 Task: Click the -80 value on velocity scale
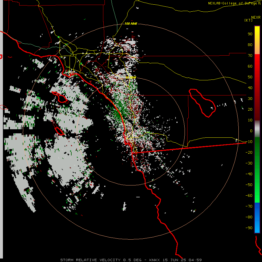pyautogui.click(x=249, y=217)
